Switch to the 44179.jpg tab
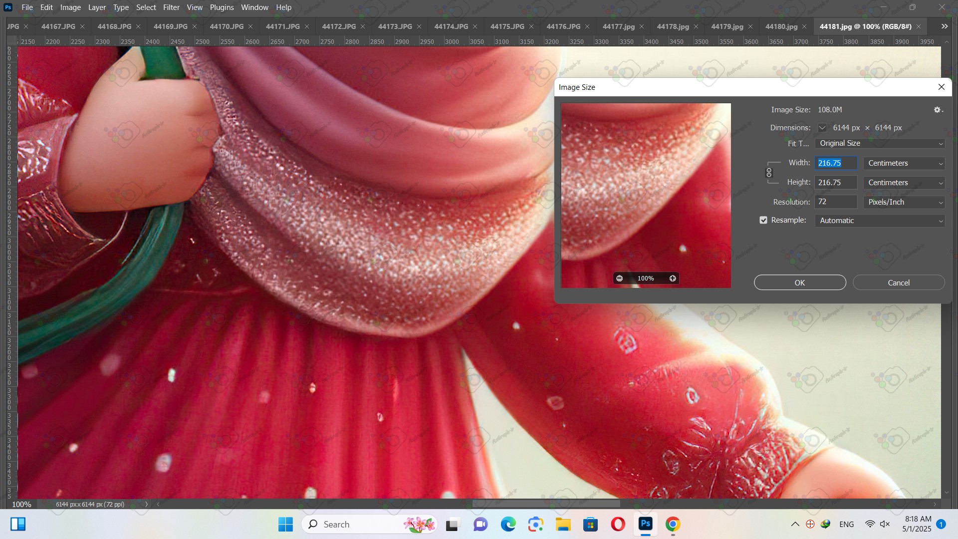958x539 pixels. pyautogui.click(x=727, y=26)
